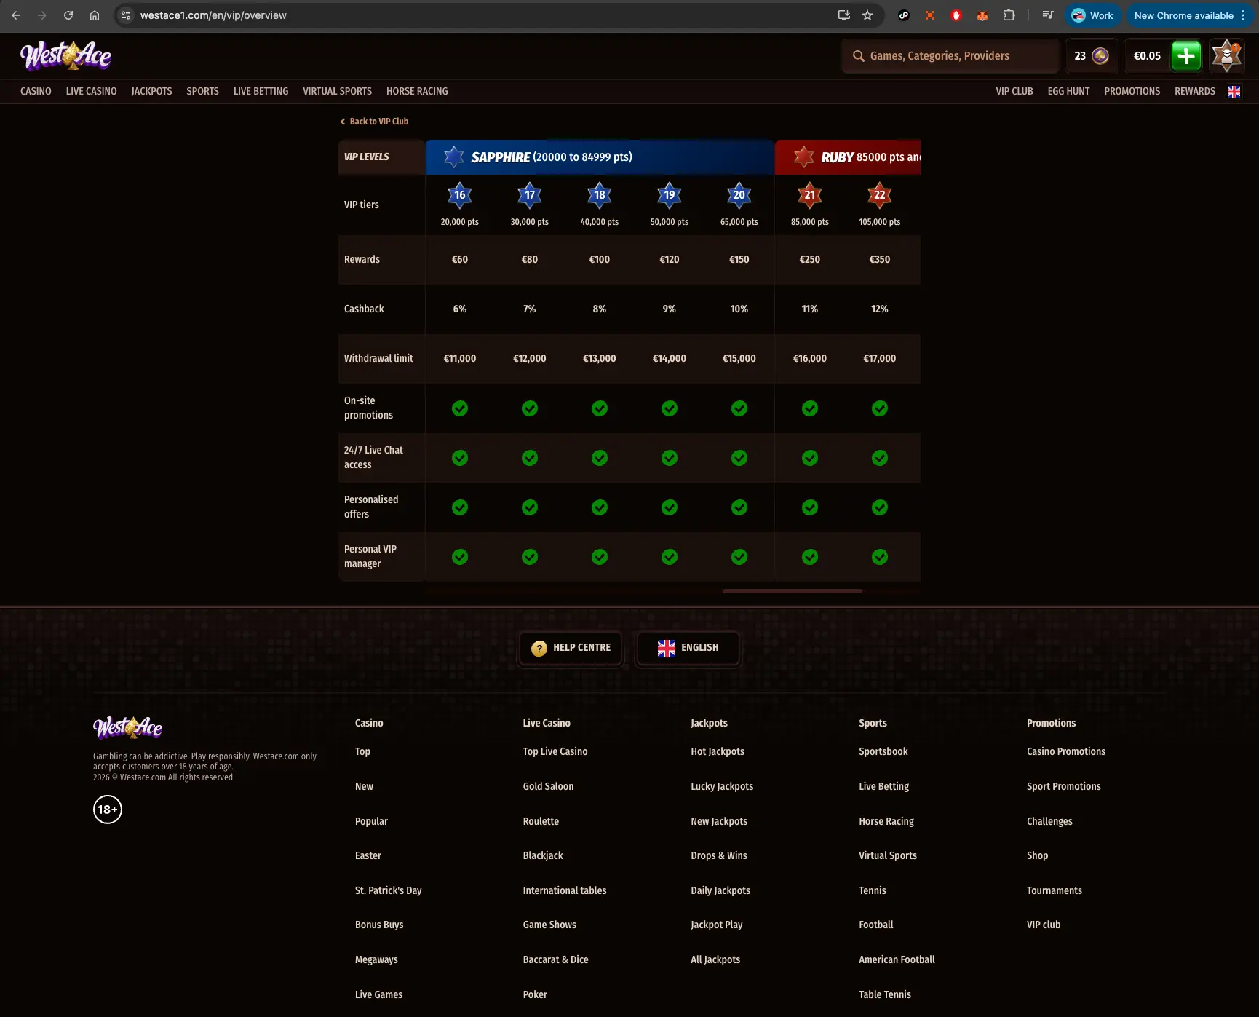Click the €0.05 balance display
The image size is (1259, 1017).
pos(1147,56)
